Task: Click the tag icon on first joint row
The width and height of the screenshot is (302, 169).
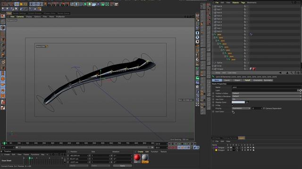Action: 251,34
